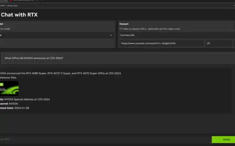This screenshot has height=146, width=235.
Task: Click the YT video or playlist URLs description
Action: [x=150, y=29]
